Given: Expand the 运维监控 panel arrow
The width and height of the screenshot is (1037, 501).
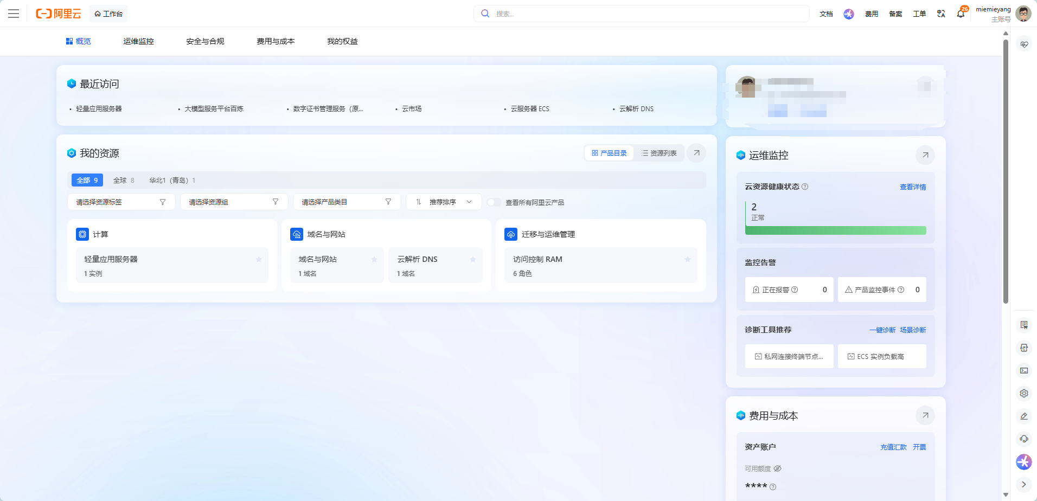Looking at the screenshot, I should click(925, 155).
